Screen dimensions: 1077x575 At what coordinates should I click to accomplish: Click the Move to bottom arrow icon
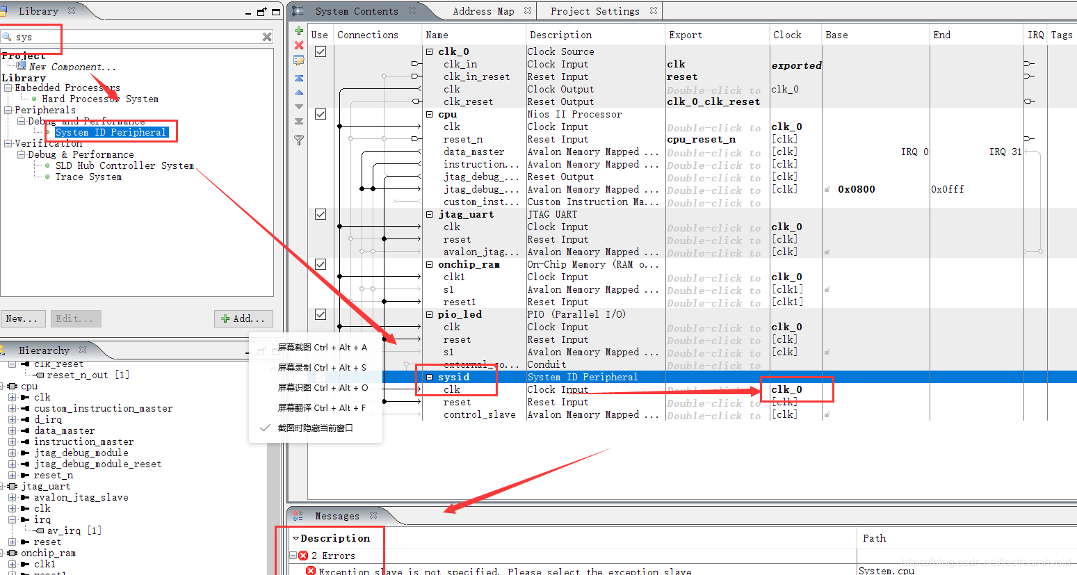click(299, 121)
